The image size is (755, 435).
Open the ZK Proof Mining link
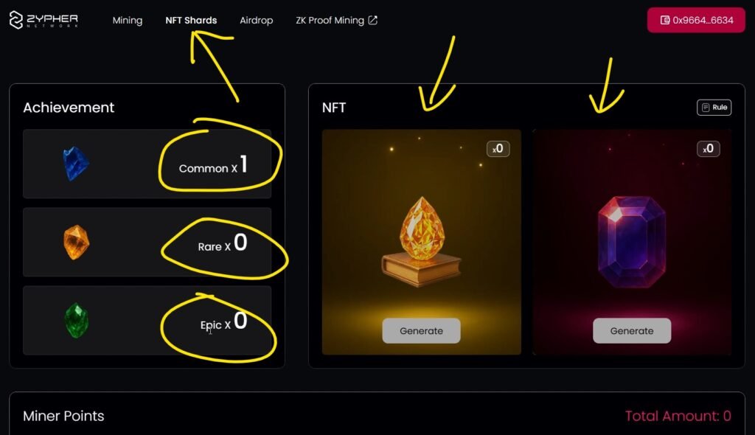point(330,20)
